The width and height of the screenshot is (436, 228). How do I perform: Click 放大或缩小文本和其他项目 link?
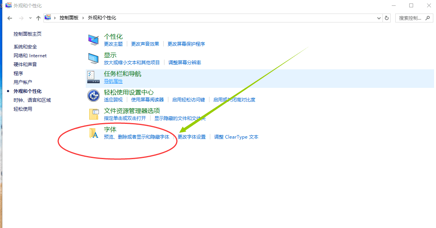click(x=132, y=62)
